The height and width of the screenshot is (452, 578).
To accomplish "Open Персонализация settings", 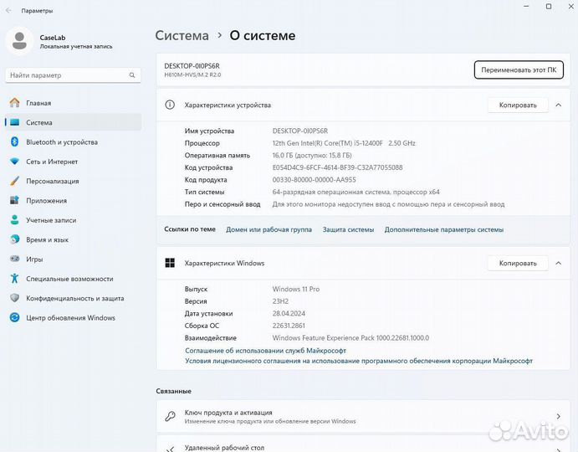I will click(73, 181).
